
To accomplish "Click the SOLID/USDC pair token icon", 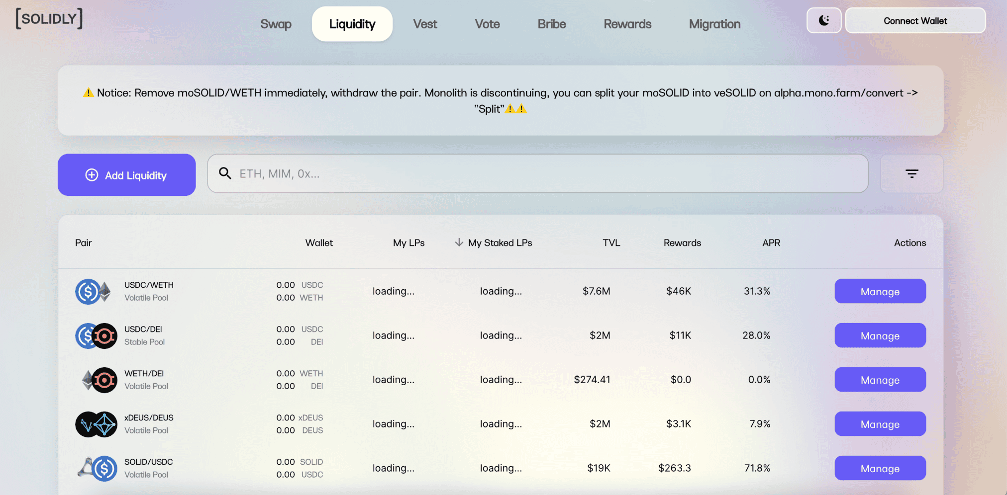I will [98, 469].
